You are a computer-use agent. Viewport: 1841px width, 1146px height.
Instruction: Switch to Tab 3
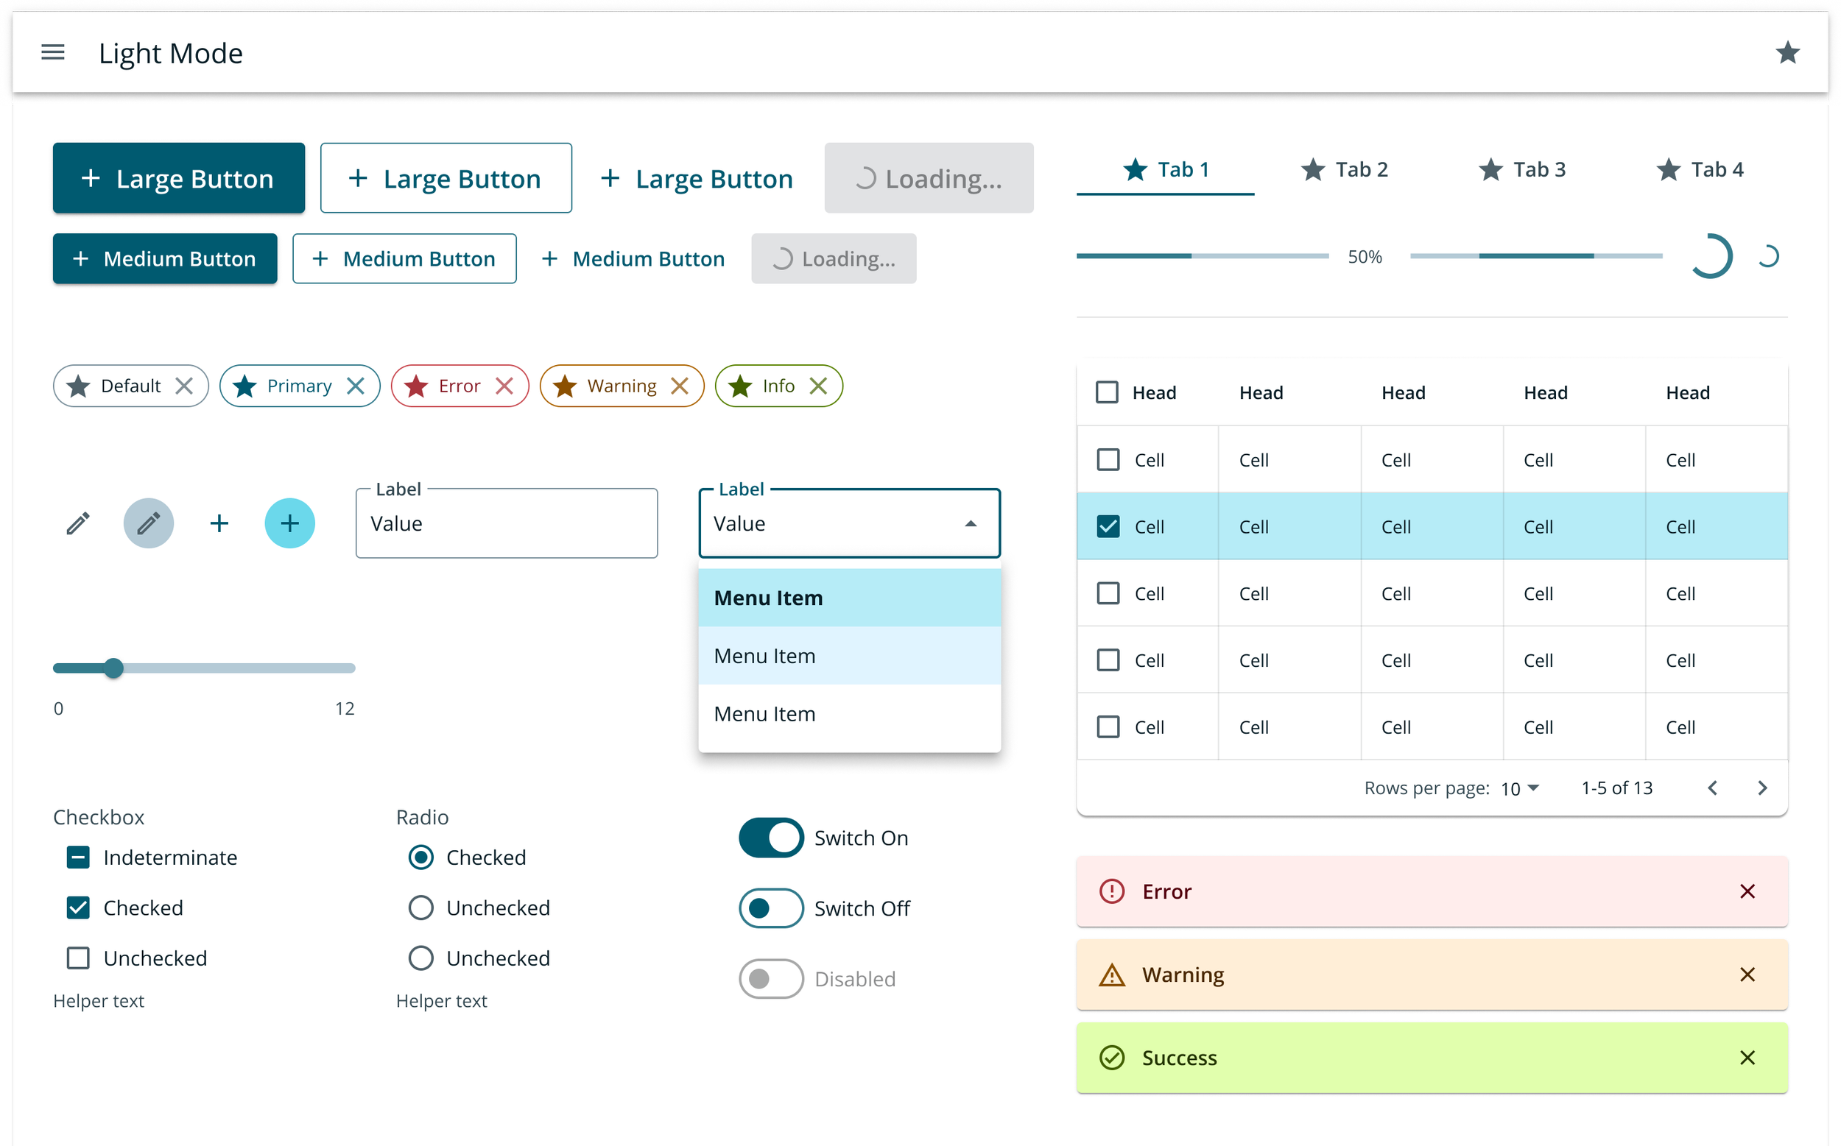(x=1521, y=170)
